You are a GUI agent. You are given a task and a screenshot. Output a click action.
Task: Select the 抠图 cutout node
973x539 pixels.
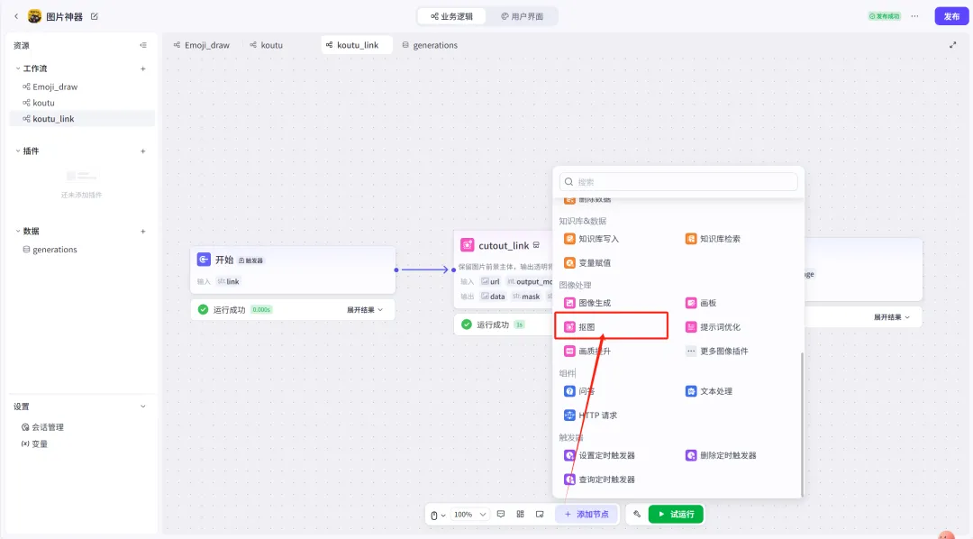(587, 327)
